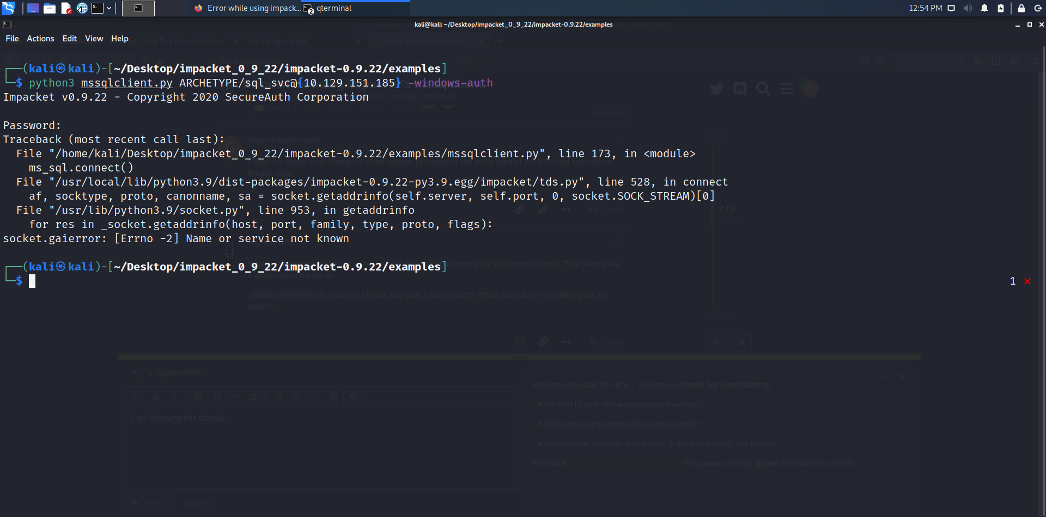
Task: Open the Help menu
Action: coord(119,39)
